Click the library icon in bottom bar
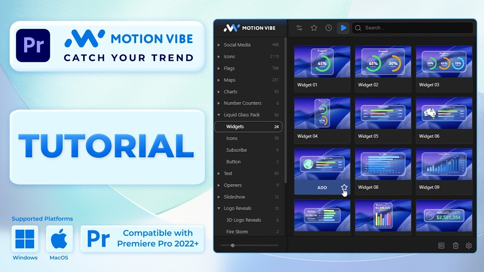This screenshot has height=272, width=484. tap(441, 246)
